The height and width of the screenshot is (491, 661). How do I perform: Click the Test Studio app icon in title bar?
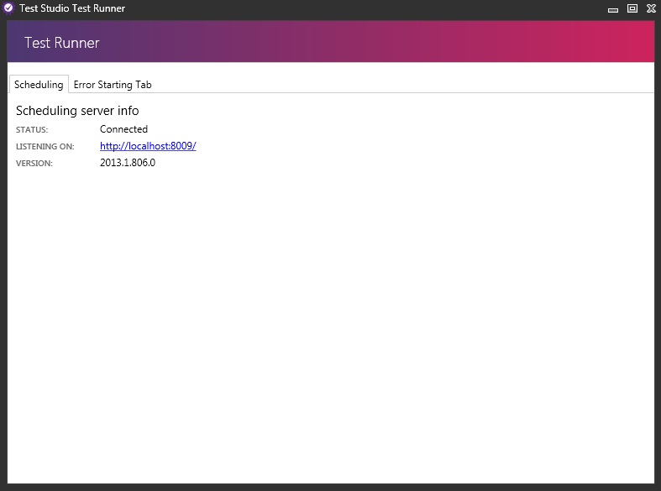point(8,8)
